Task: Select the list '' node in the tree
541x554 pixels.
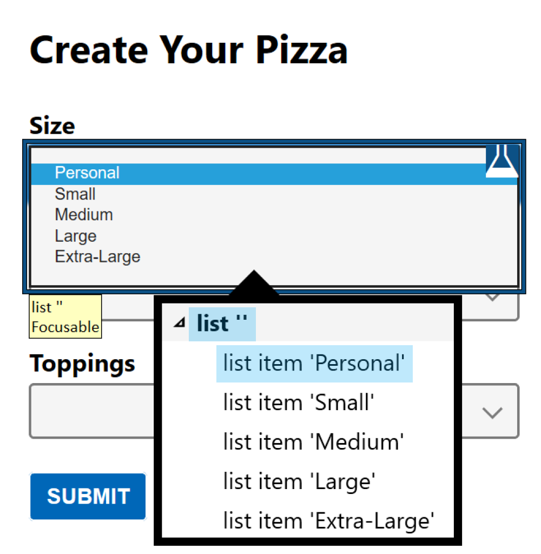Action: pos(222,324)
